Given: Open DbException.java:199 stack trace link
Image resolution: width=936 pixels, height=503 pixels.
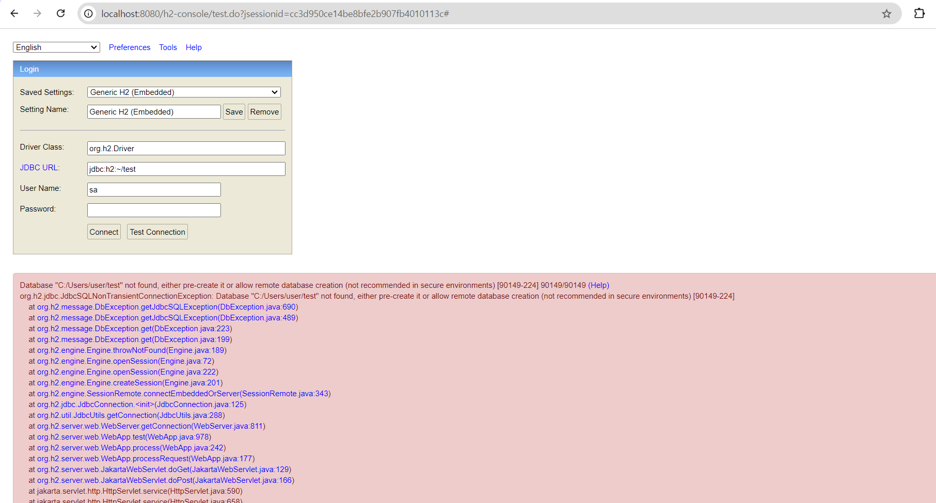Looking at the screenshot, I should point(134,339).
